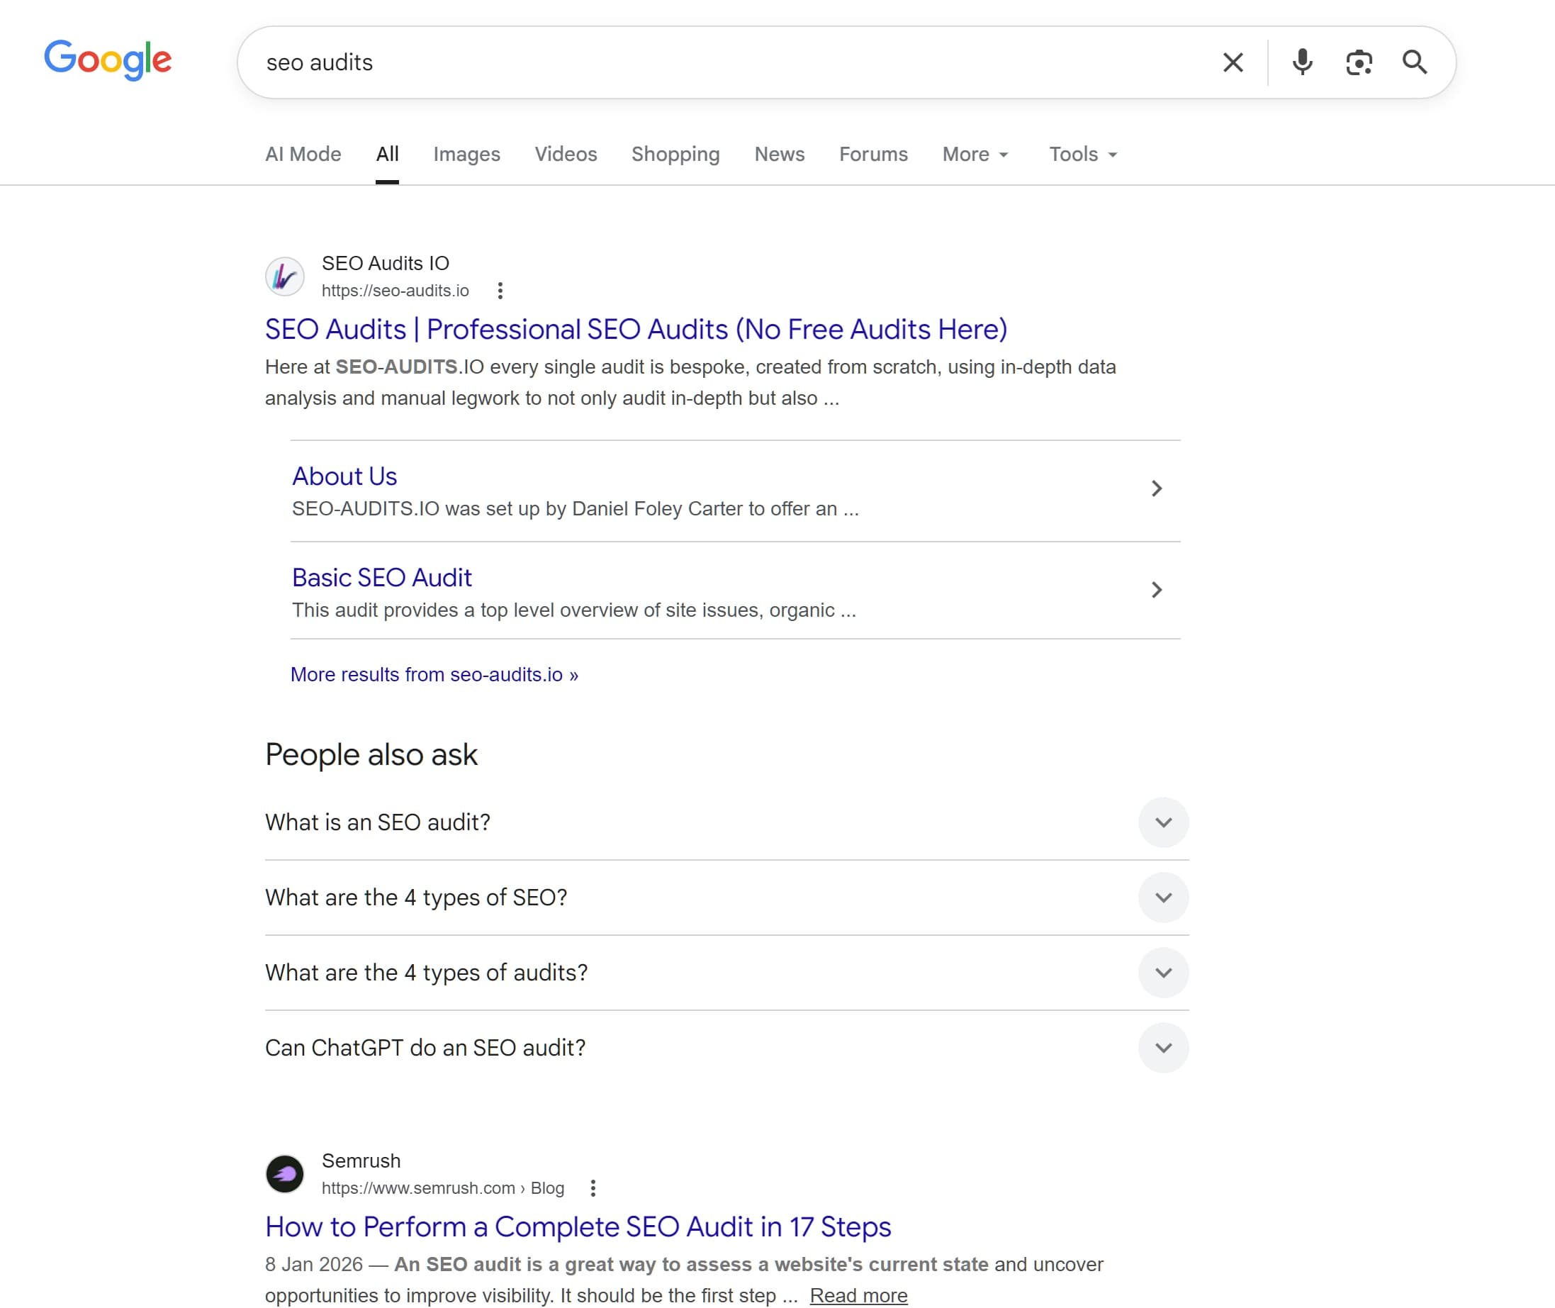The image size is (1555, 1308).
Task: Click the Semrush site favicon
Action: pyautogui.click(x=285, y=1174)
